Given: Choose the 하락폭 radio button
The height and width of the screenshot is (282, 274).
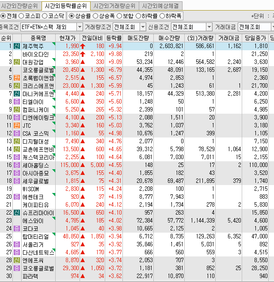Looking at the screenshot, I should click(162, 16).
